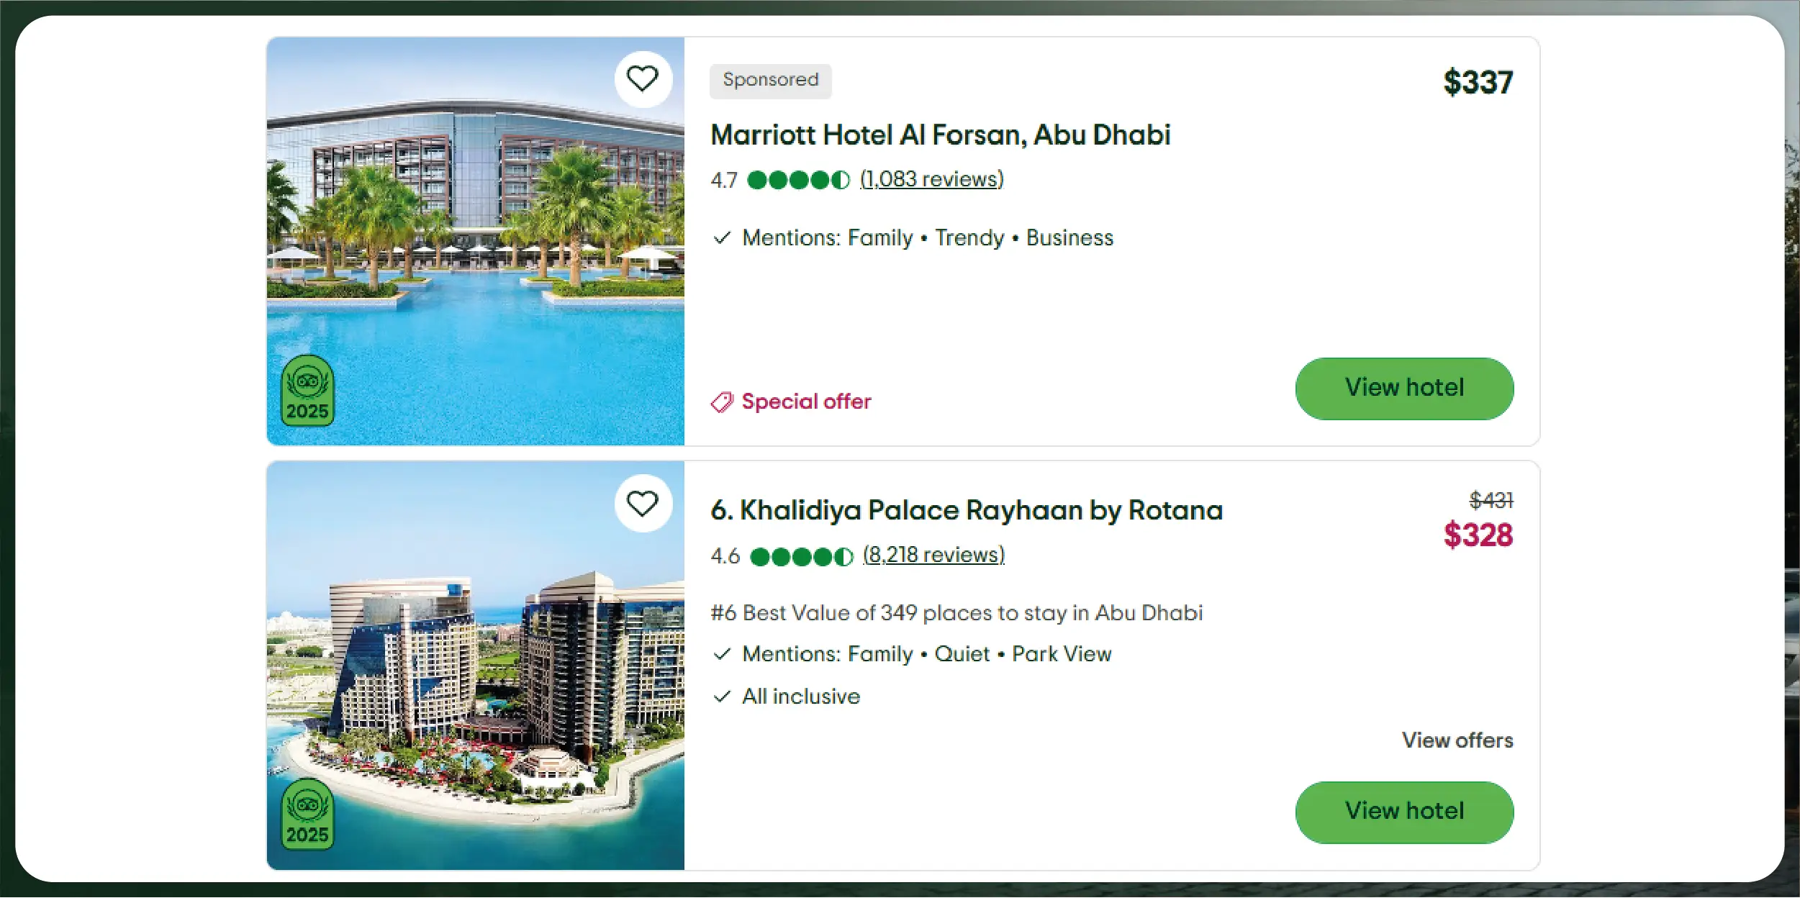This screenshot has width=1800, height=898.
Task: Open the Khalidiya 8,218 reviews link
Action: pyautogui.click(x=933, y=555)
